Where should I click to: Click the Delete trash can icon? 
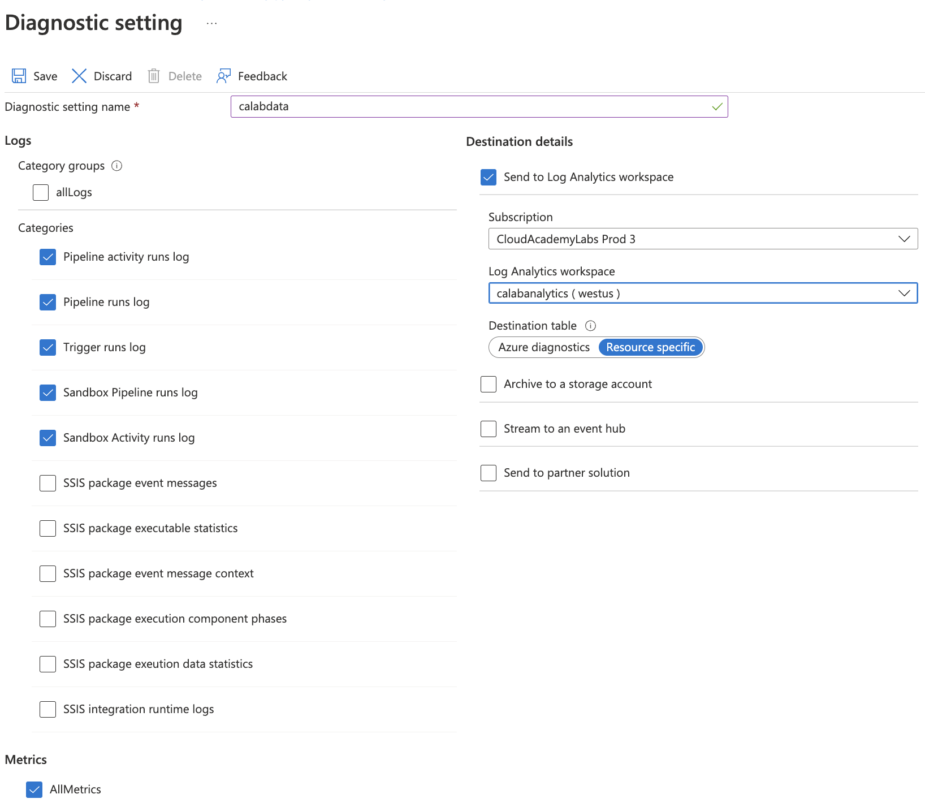(154, 76)
